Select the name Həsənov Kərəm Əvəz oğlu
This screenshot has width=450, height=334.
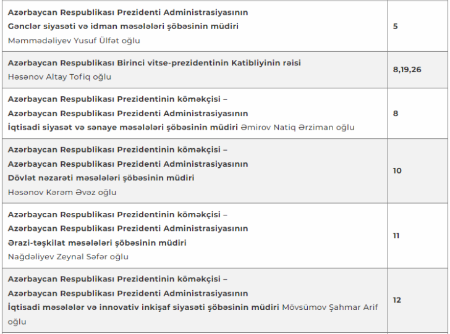[x=62, y=192]
